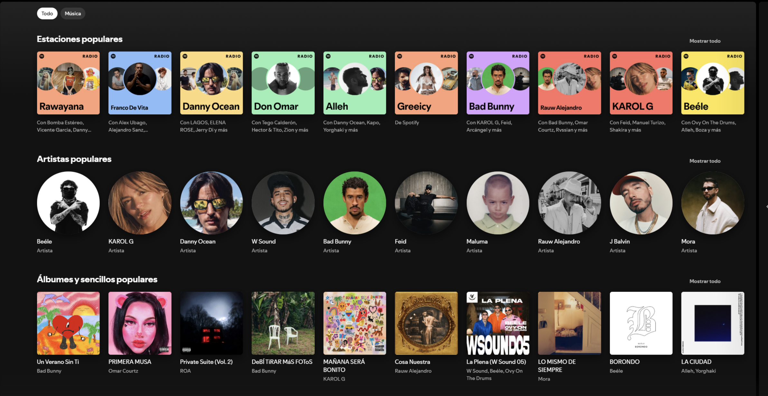Open W Sound artist profile picture
This screenshot has width=768, height=396.
(x=283, y=203)
